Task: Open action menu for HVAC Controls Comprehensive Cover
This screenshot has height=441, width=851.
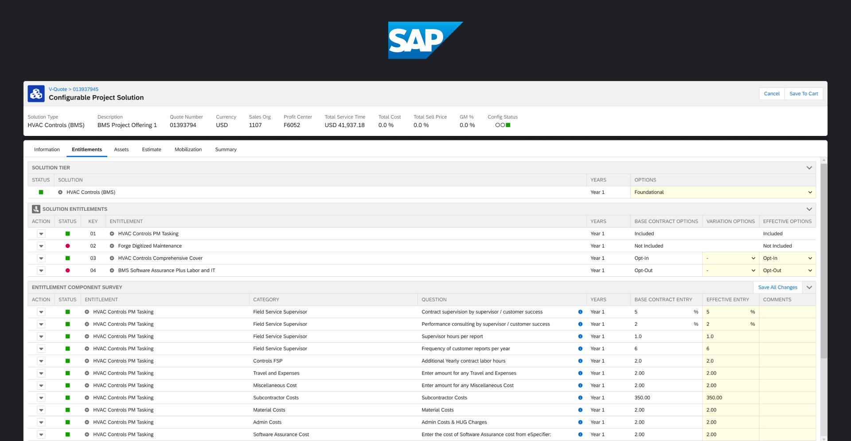Action: click(x=41, y=258)
